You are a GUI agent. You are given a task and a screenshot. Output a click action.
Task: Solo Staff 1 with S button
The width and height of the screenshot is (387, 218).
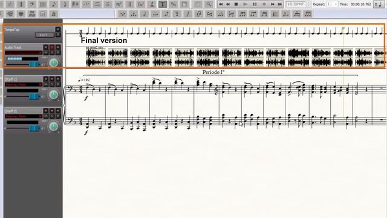point(52,84)
